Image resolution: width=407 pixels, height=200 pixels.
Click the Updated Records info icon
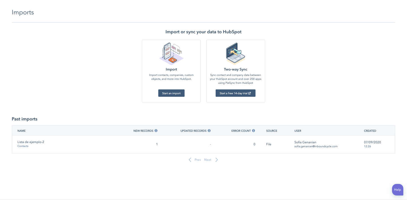pyautogui.click(x=209, y=131)
